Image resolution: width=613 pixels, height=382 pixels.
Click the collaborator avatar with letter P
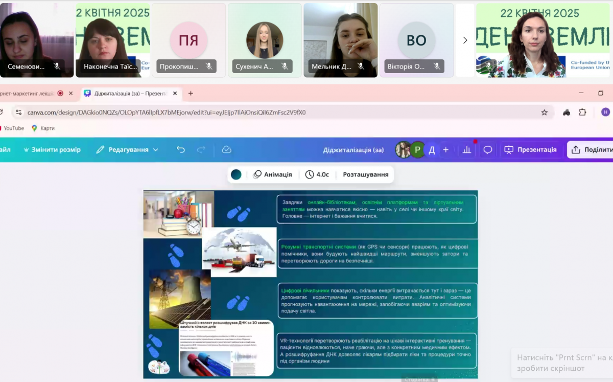click(x=417, y=150)
